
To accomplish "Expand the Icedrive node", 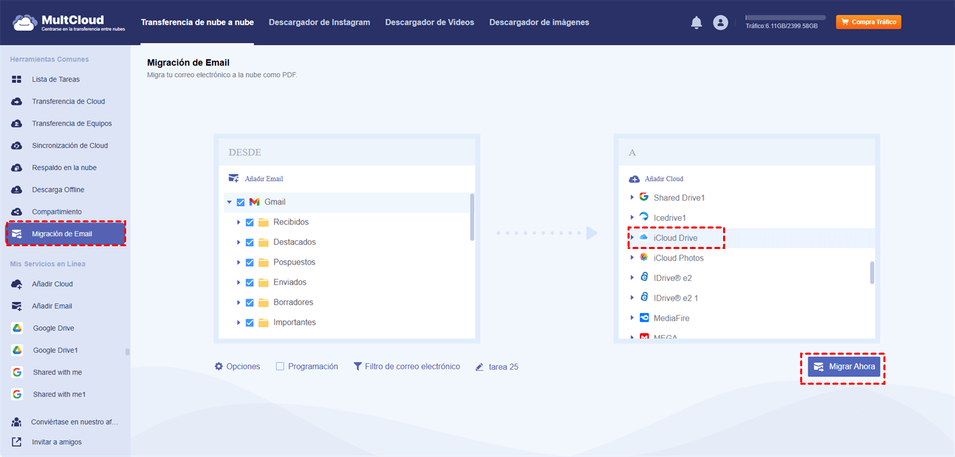I will pos(632,218).
